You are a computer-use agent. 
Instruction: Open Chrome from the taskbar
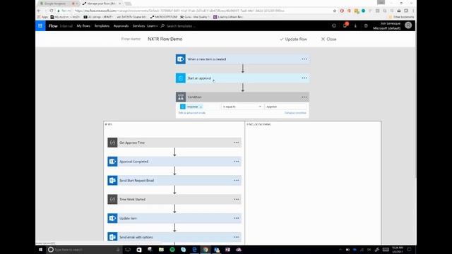(206, 250)
